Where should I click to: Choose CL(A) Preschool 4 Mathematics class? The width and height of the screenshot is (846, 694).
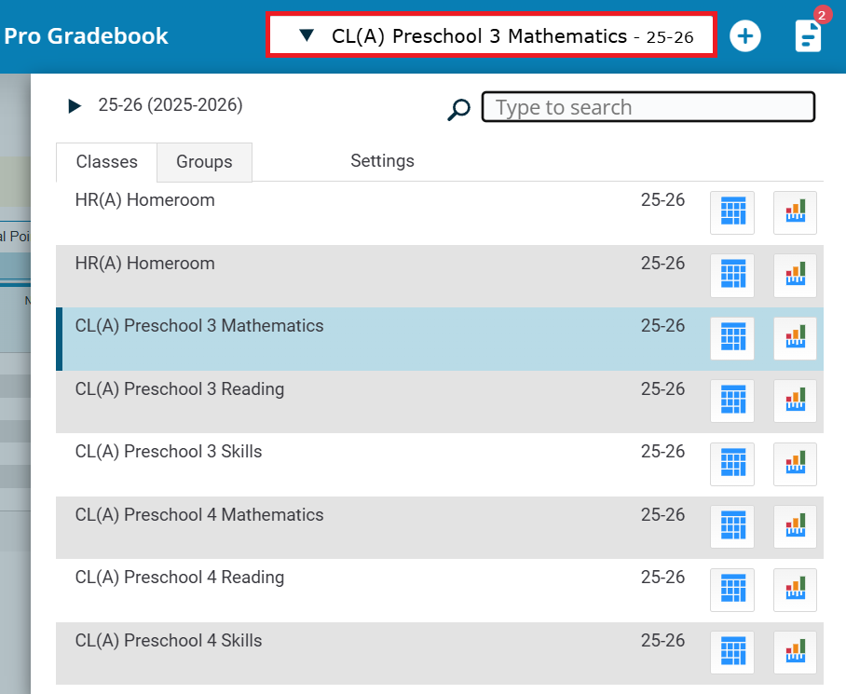[199, 515]
